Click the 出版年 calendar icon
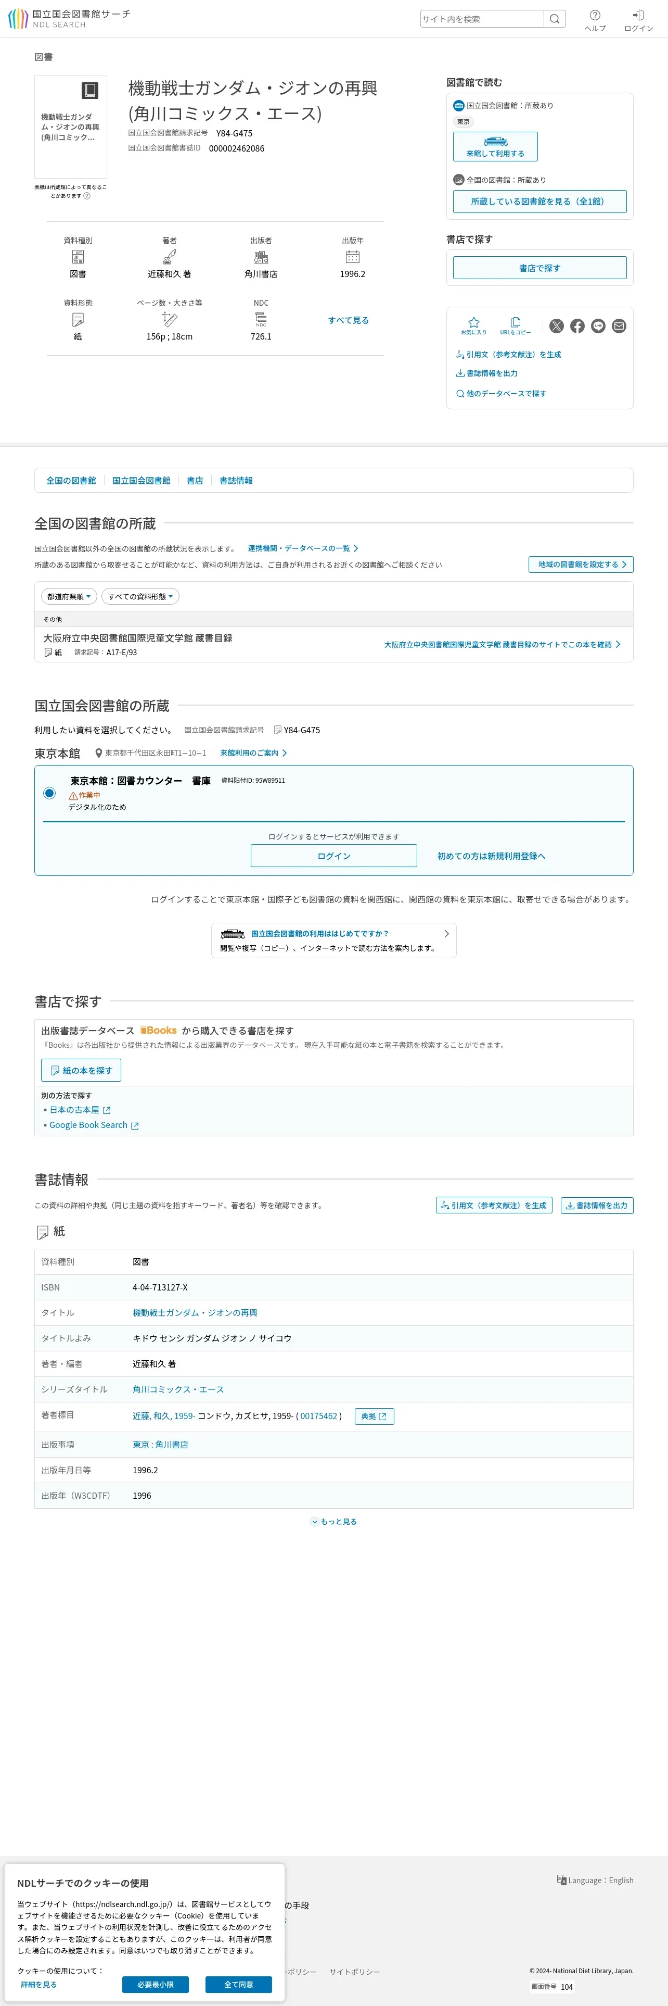The width and height of the screenshot is (668, 2006). pyautogui.click(x=352, y=257)
